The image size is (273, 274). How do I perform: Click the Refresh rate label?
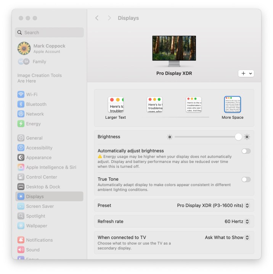click(x=111, y=221)
